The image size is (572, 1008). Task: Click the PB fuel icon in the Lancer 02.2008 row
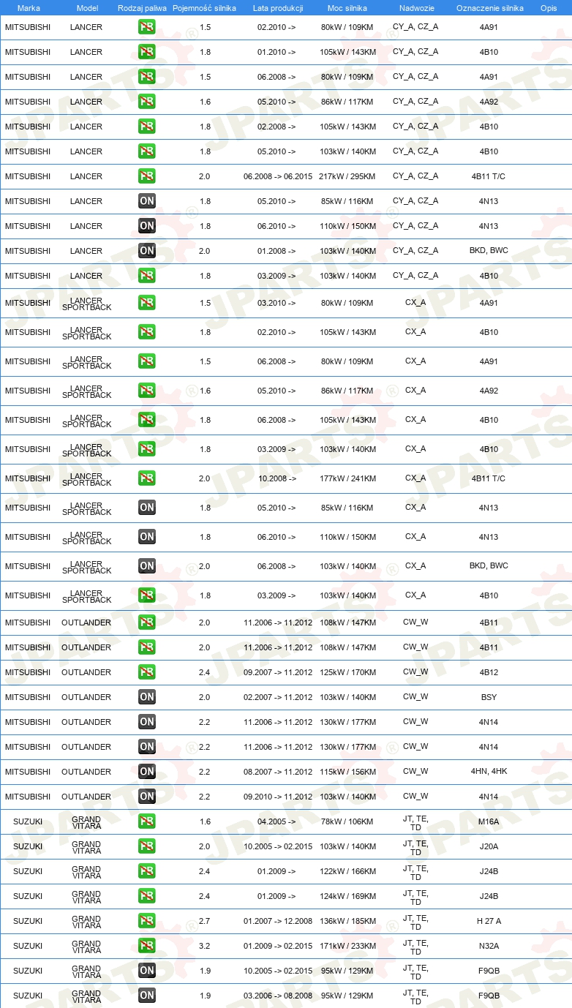click(x=146, y=127)
